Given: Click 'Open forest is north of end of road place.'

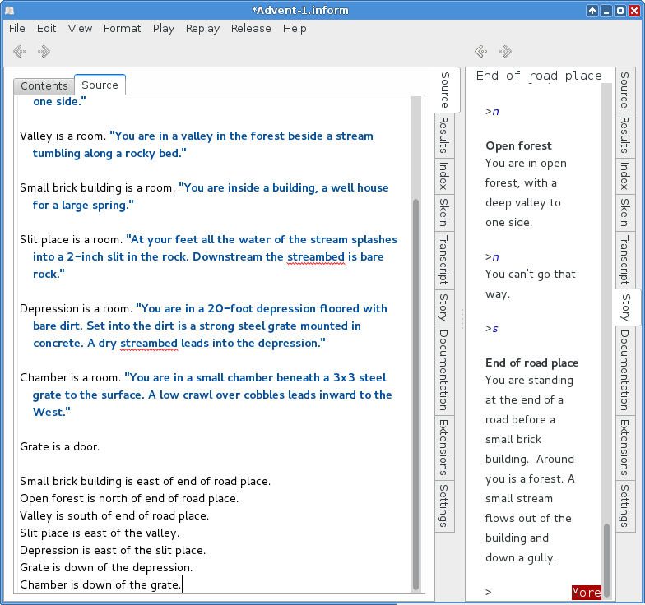Looking at the screenshot, I should [x=129, y=498].
